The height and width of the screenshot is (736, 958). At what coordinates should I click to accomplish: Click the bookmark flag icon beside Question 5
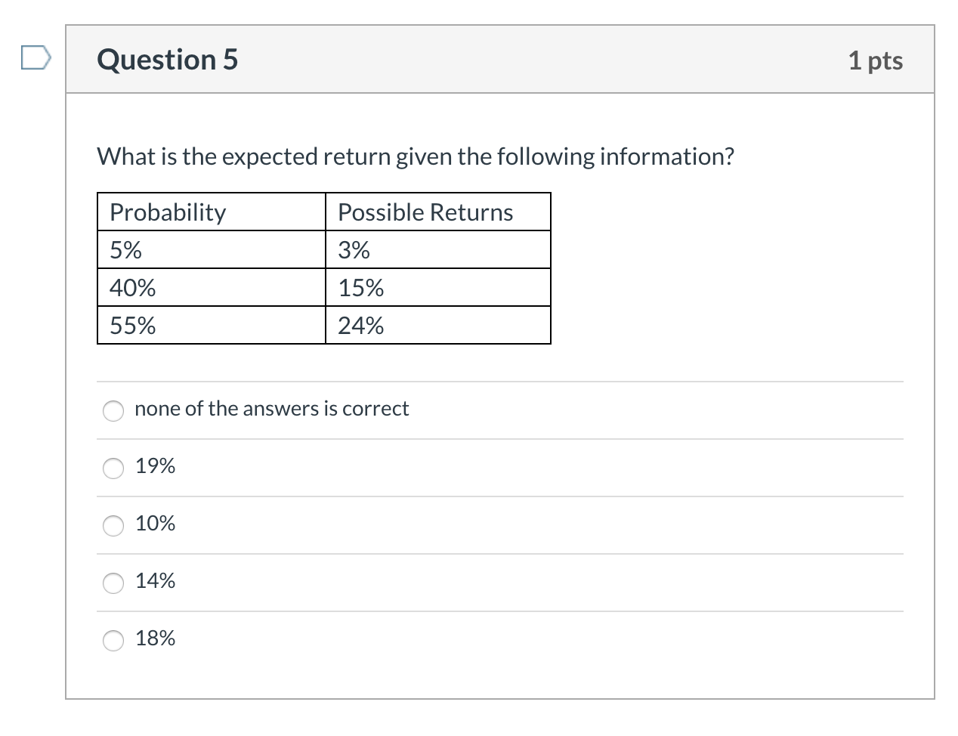[x=36, y=57]
